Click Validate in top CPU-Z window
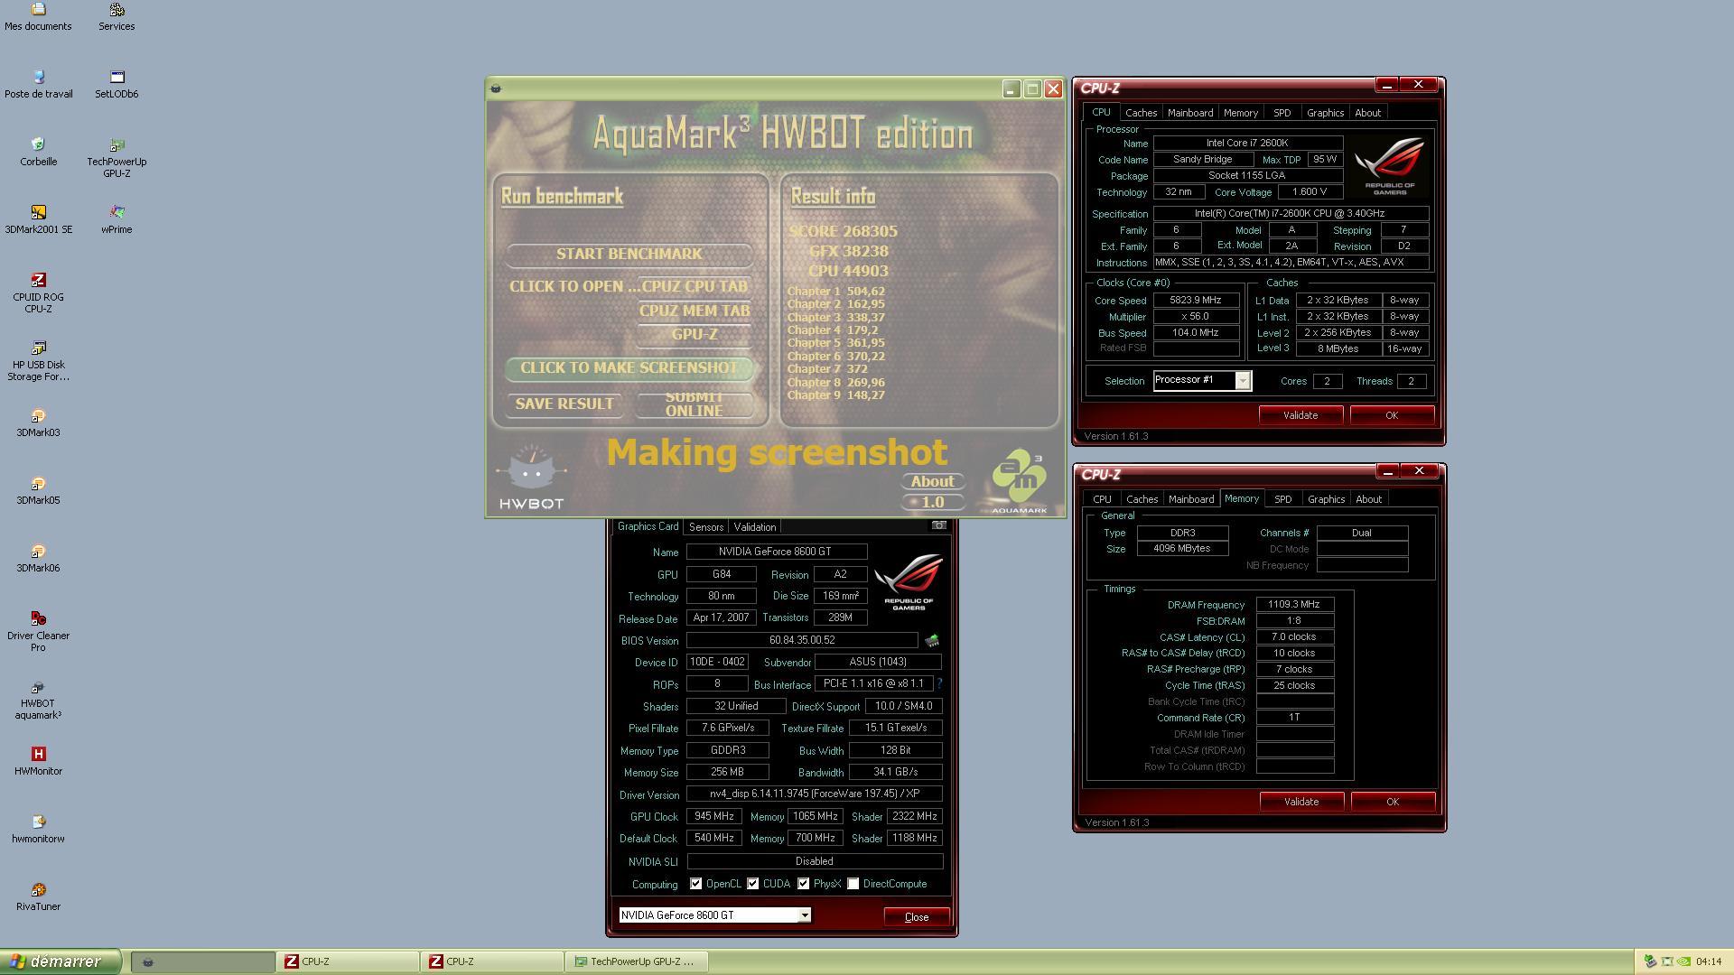The image size is (1734, 975). 1300,415
